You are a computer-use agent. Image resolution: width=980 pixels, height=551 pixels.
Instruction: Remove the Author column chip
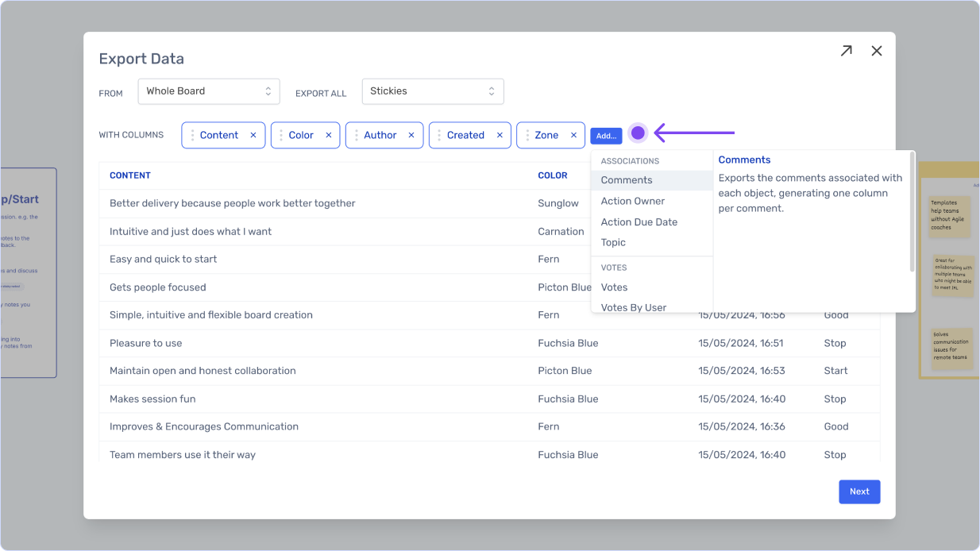[411, 135]
